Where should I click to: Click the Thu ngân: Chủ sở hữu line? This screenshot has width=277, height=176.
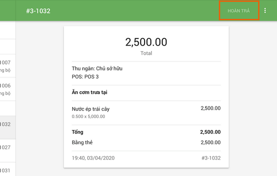tap(97, 69)
